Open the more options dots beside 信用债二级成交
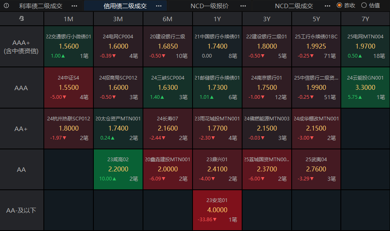Screen dimensions: 390x231 point(159,6)
